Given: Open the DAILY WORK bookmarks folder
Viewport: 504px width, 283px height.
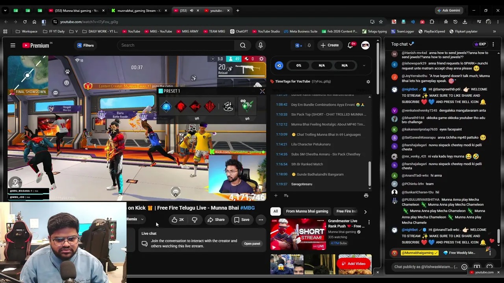Looking at the screenshot, I should (x=100, y=31).
